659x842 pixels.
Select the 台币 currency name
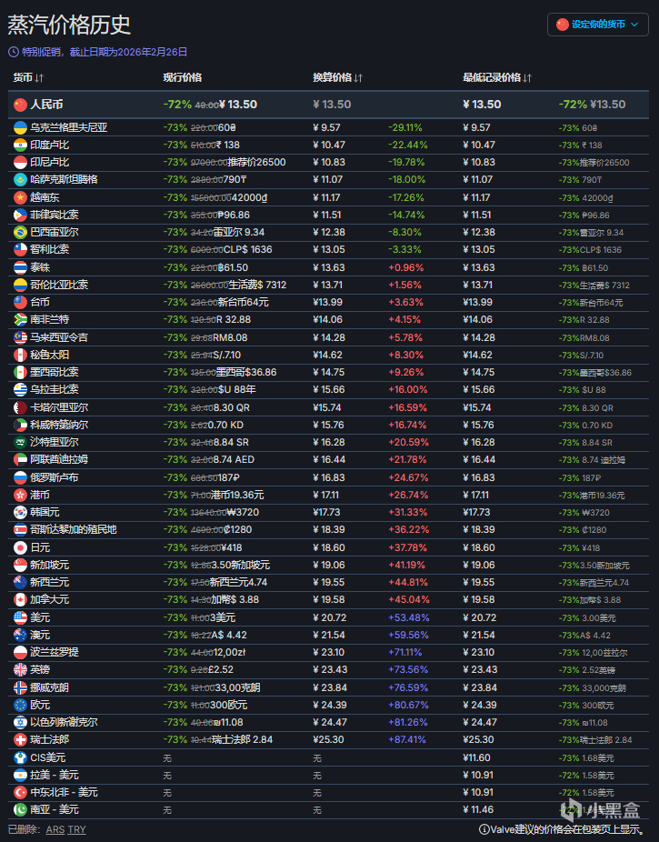click(x=40, y=302)
